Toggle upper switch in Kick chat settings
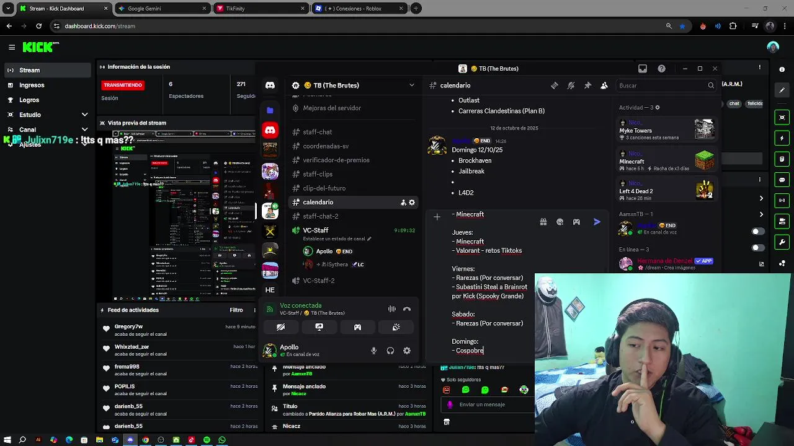 [x=757, y=232]
